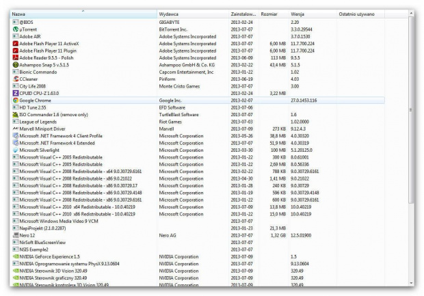Sort by Zainstalow... date column header

point(243,14)
